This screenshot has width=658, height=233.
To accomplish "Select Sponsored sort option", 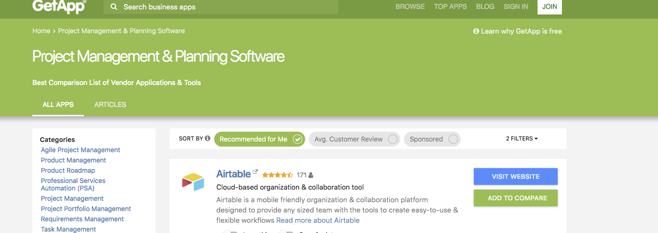I will coord(432,139).
